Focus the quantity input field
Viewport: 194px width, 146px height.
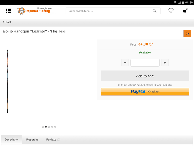coord(145,63)
